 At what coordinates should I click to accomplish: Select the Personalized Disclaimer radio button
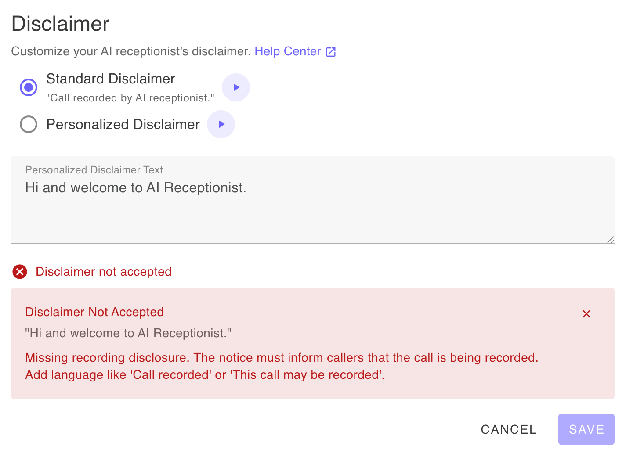(x=28, y=124)
